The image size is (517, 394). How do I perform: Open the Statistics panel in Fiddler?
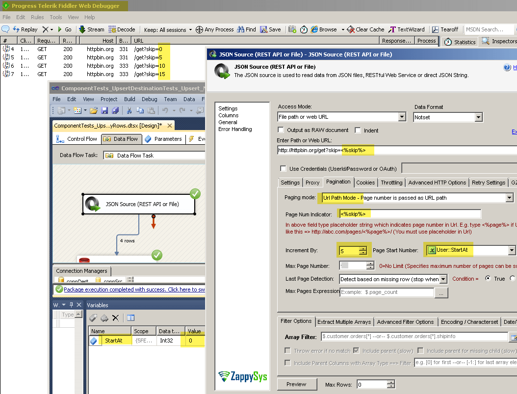point(459,41)
